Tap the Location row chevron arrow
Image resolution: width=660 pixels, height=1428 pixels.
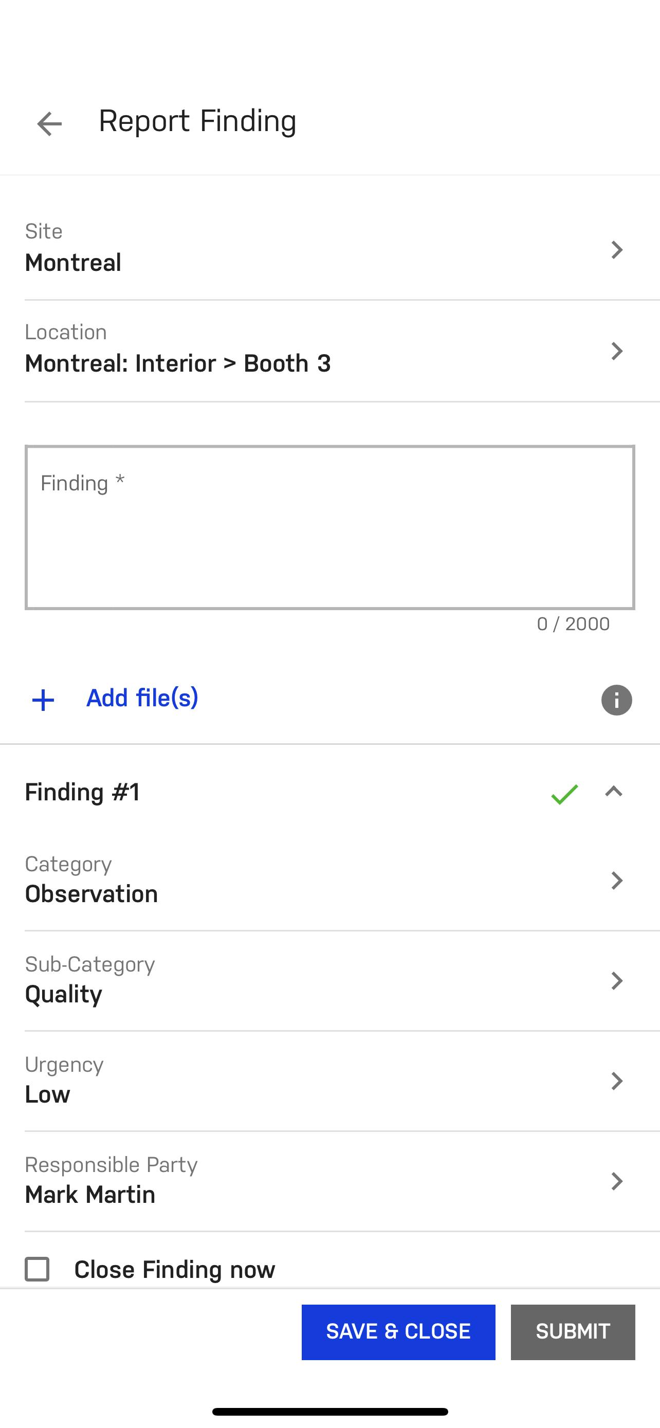point(616,351)
